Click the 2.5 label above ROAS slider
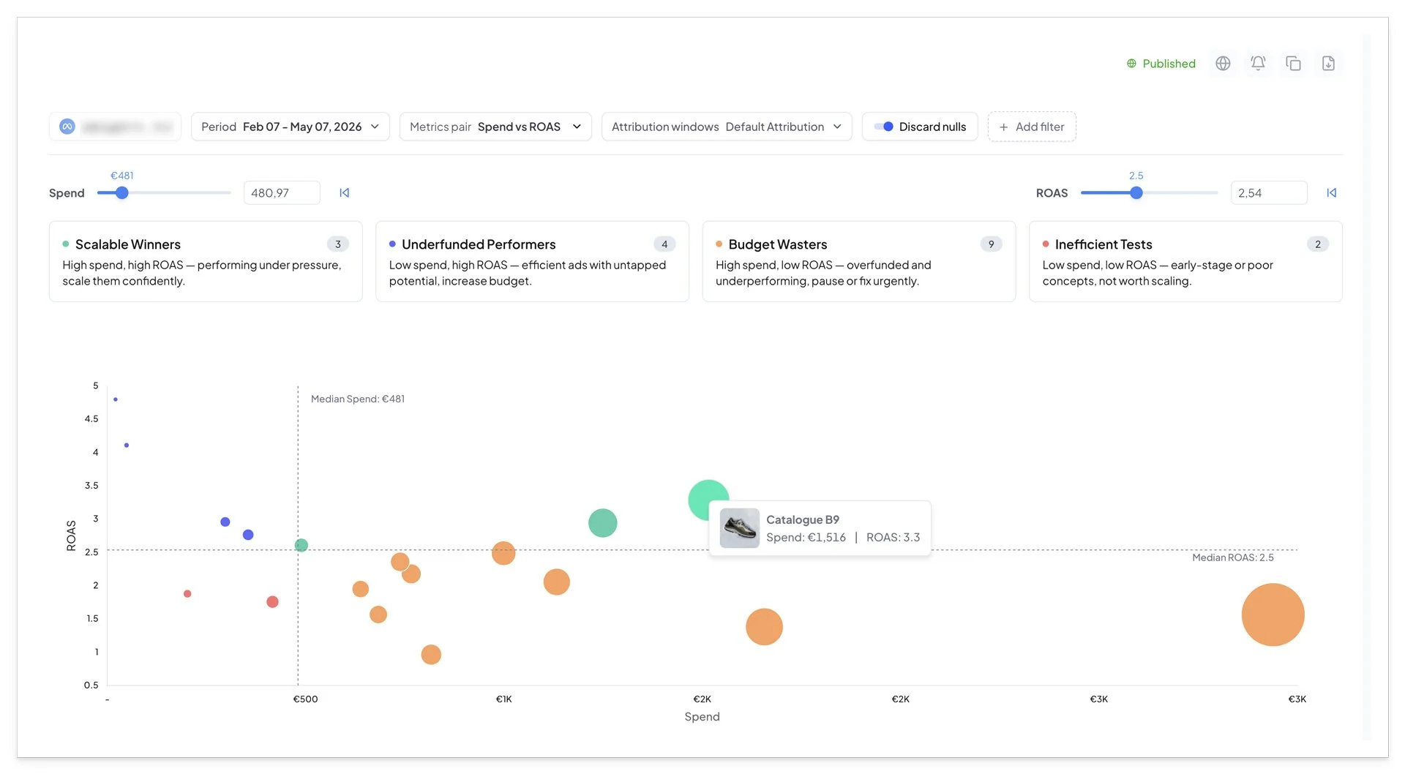The image size is (1405, 774). pyautogui.click(x=1136, y=176)
